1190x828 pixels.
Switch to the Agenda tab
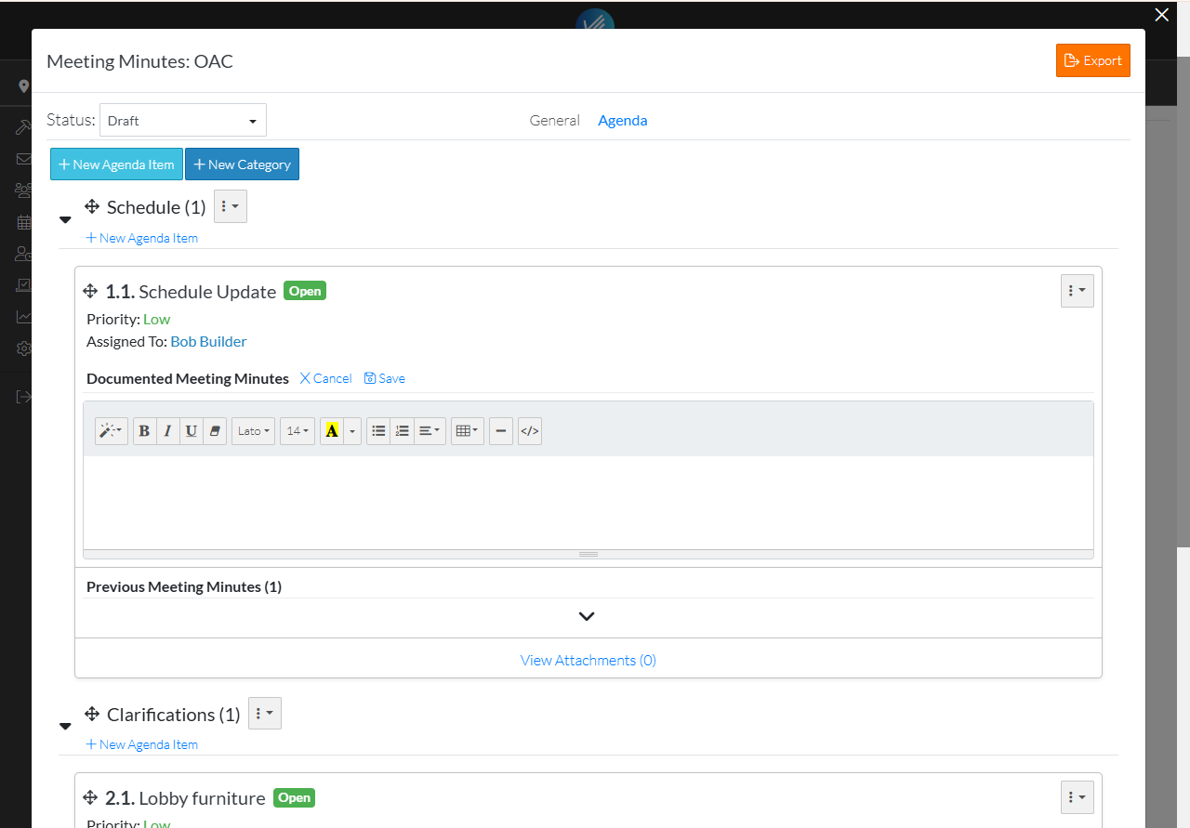623,121
